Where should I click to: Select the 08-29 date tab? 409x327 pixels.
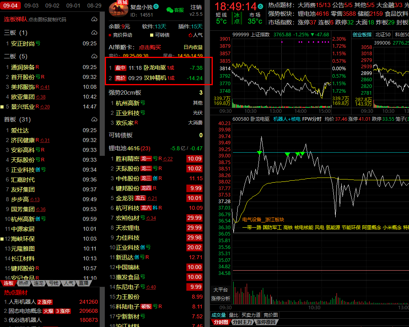point(94,6)
